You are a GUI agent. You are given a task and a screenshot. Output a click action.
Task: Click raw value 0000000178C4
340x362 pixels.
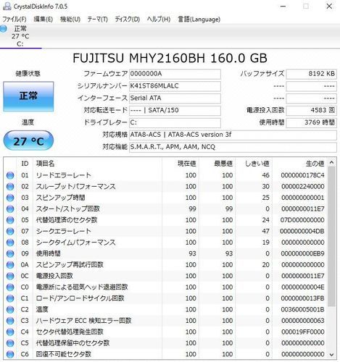[302, 175]
